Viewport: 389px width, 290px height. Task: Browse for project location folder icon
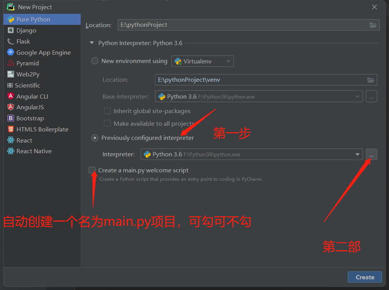tap(373, 25)
